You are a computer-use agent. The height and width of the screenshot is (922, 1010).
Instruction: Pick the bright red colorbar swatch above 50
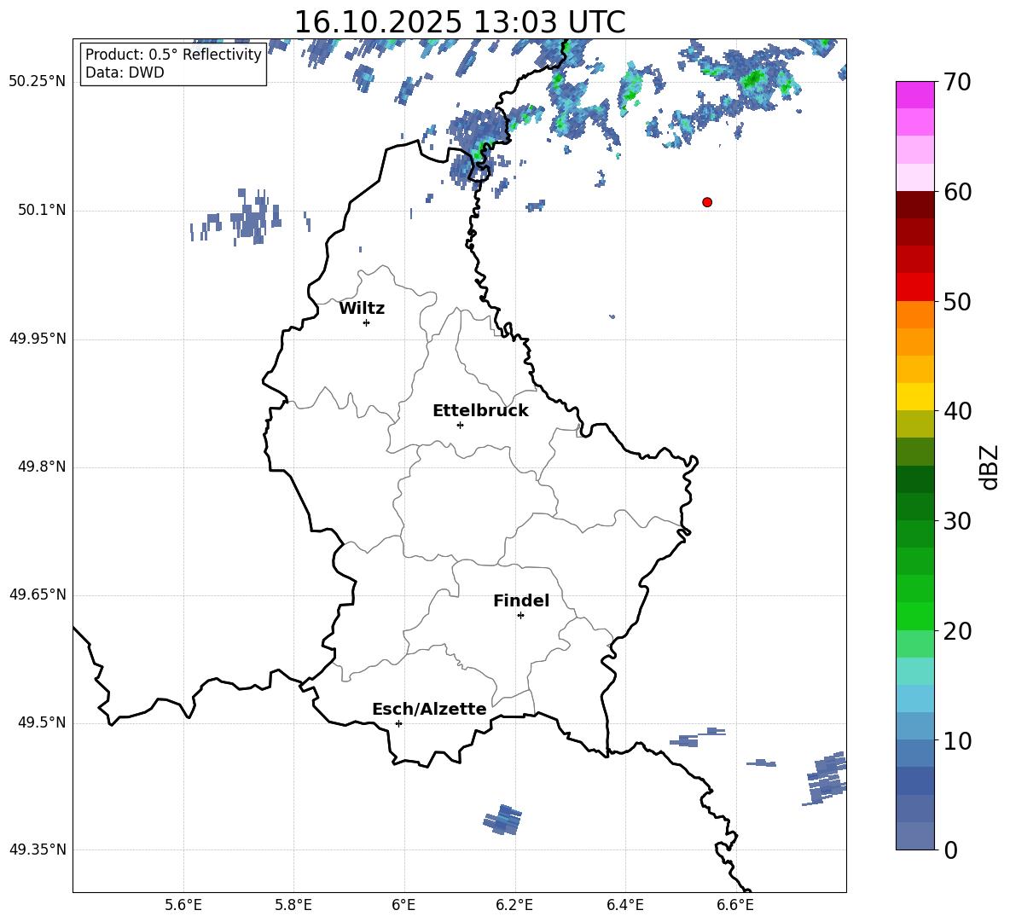pyautogui.click(x=915, y=287)
